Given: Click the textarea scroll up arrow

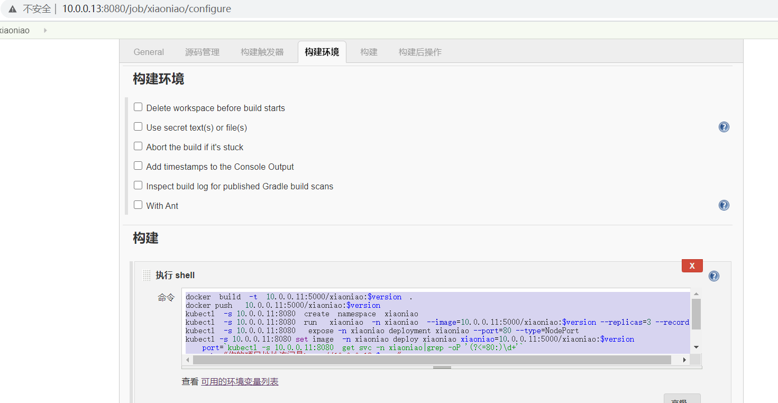Looking at the screenshot, I should tap(696, 294).
